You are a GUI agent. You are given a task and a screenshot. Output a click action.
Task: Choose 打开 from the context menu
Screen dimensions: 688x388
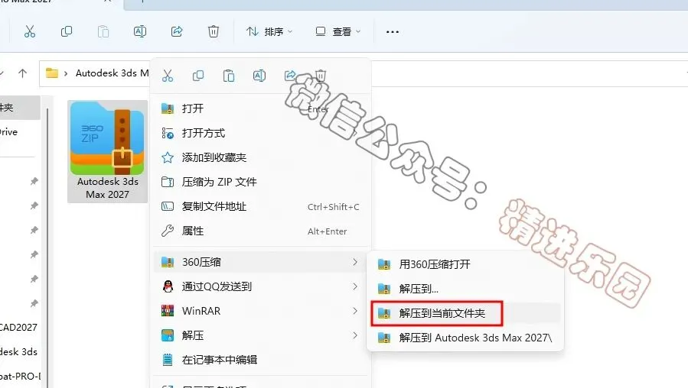pyautogui.click(x=261, y=108)
